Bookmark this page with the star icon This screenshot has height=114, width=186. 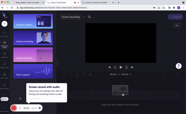[163, 8]
